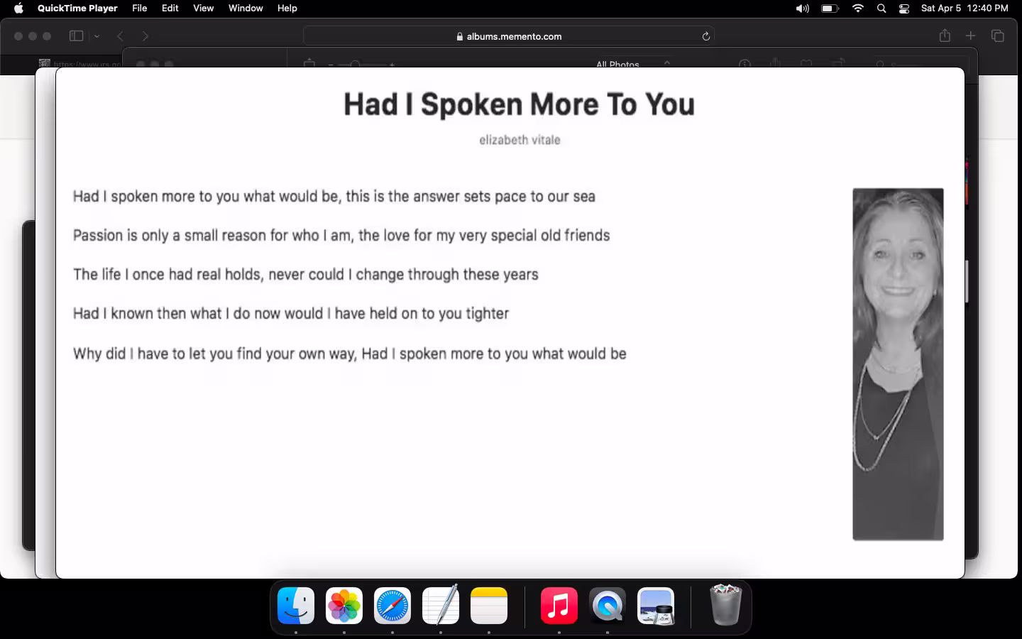Click the Safari share icon

[x=945, y=35]
